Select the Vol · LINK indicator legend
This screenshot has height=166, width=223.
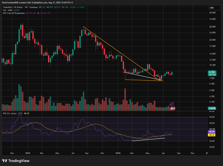tap(8, 10)
